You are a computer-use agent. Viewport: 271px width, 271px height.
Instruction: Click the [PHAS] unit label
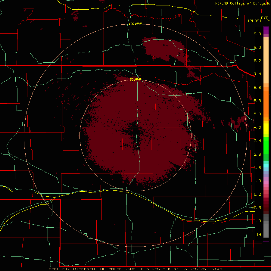(254, 21)
